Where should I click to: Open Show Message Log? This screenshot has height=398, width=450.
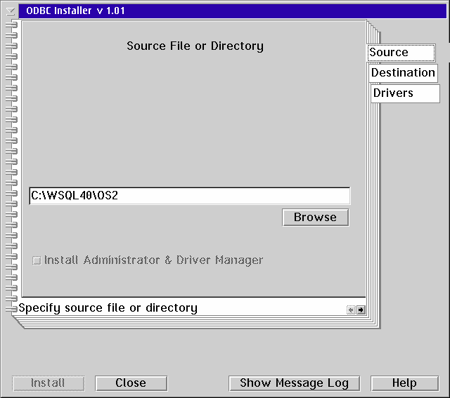pos(294,383)
